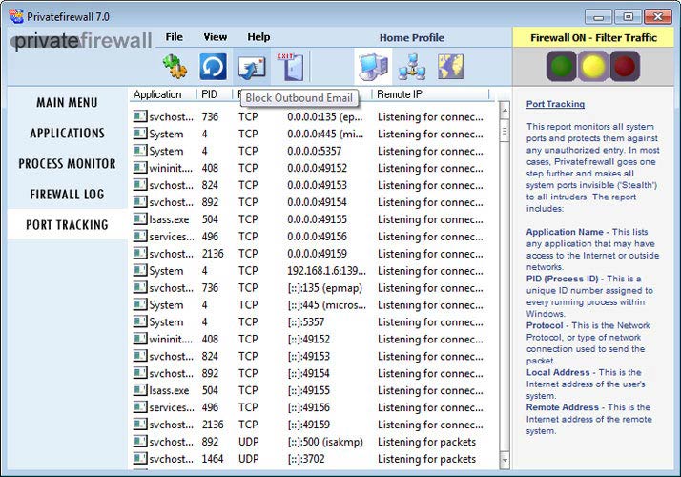
Task: Select the network profile computers icon
Action: [x=412, y=67]
